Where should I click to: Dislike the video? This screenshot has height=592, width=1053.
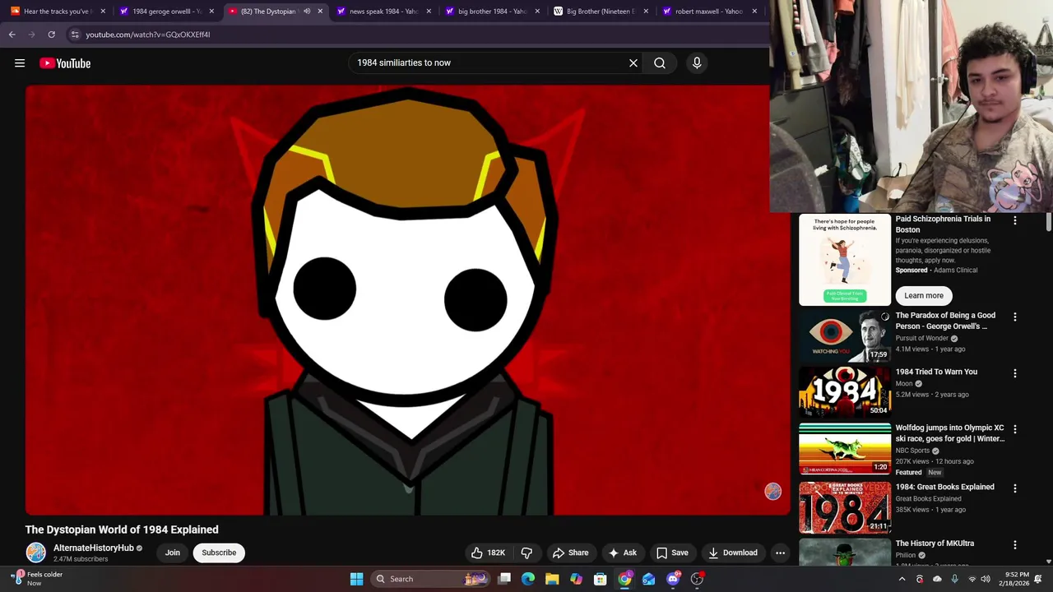[526, 553]
